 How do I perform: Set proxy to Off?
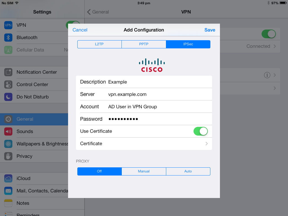[x=99, y=171]
